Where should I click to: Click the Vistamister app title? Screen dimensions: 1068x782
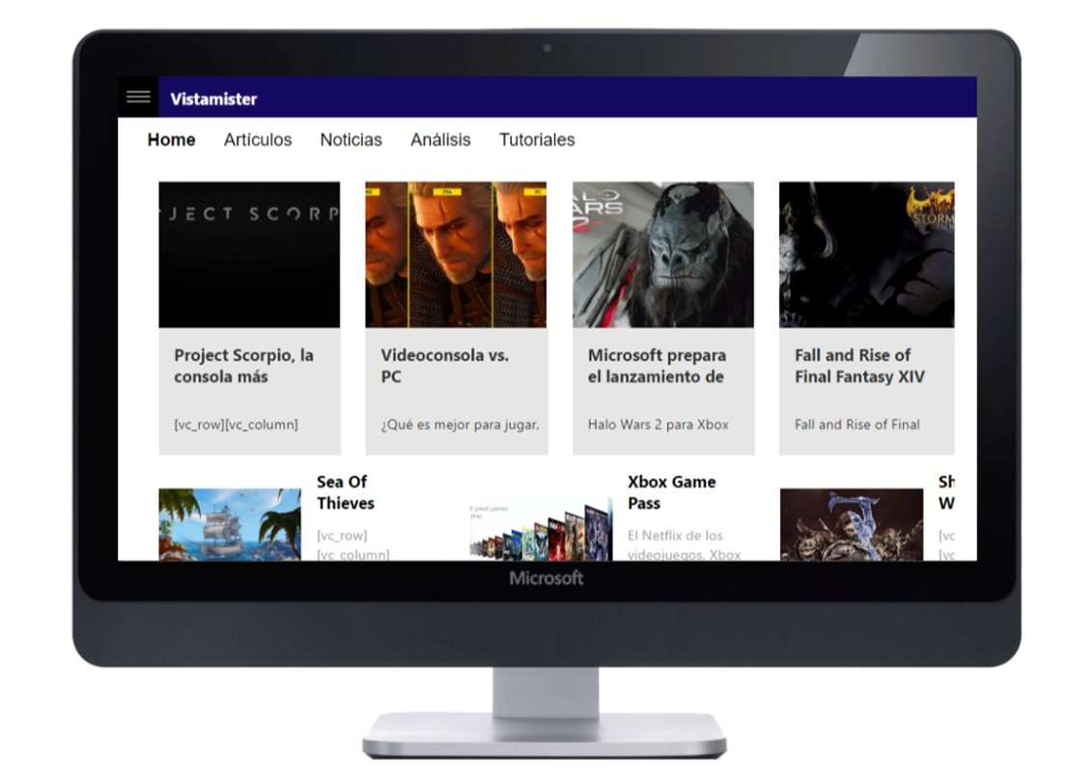click(x=213, y=99)
